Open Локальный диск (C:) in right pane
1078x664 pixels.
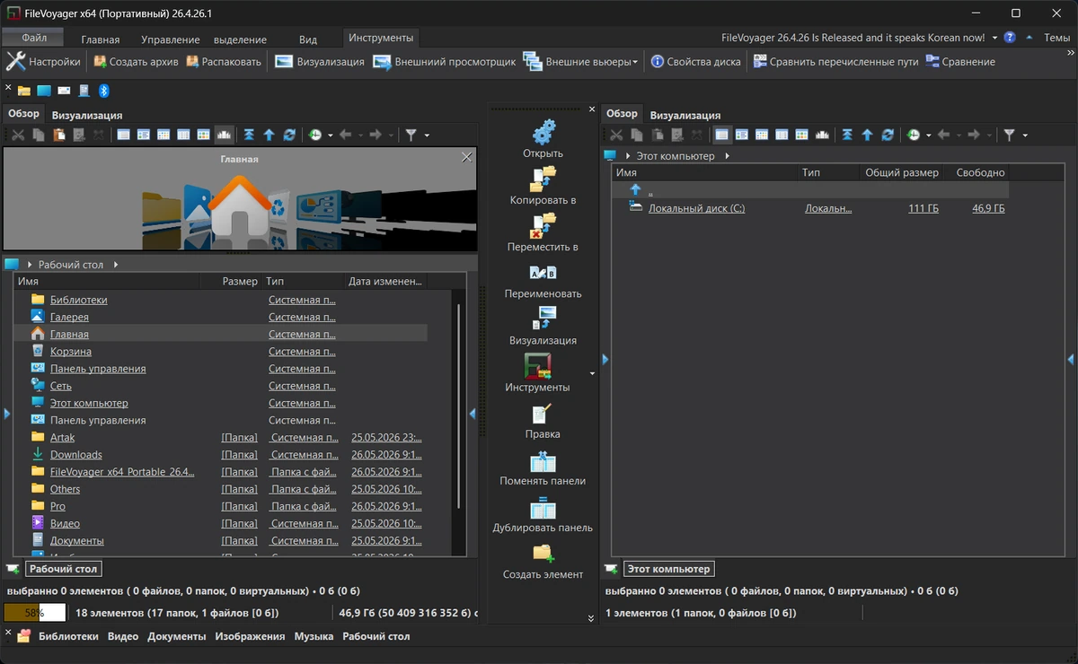pos(697,208)
